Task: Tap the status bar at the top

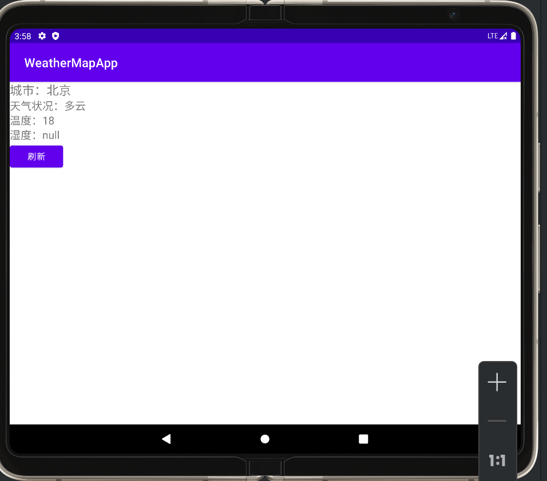Action: click(x=265, y=36)
